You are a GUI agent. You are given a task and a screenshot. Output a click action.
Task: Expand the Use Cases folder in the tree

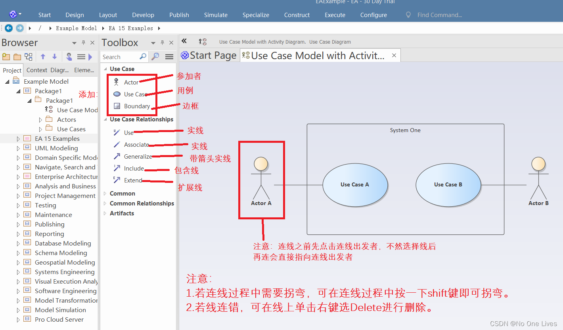40,129
